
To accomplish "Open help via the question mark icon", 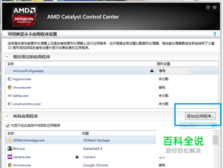I will click(x=215, y=34).
